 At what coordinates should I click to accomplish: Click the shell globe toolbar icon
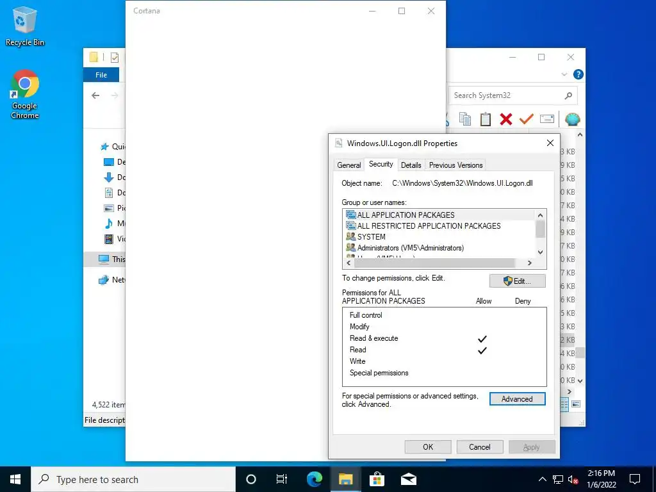(572, 119)
